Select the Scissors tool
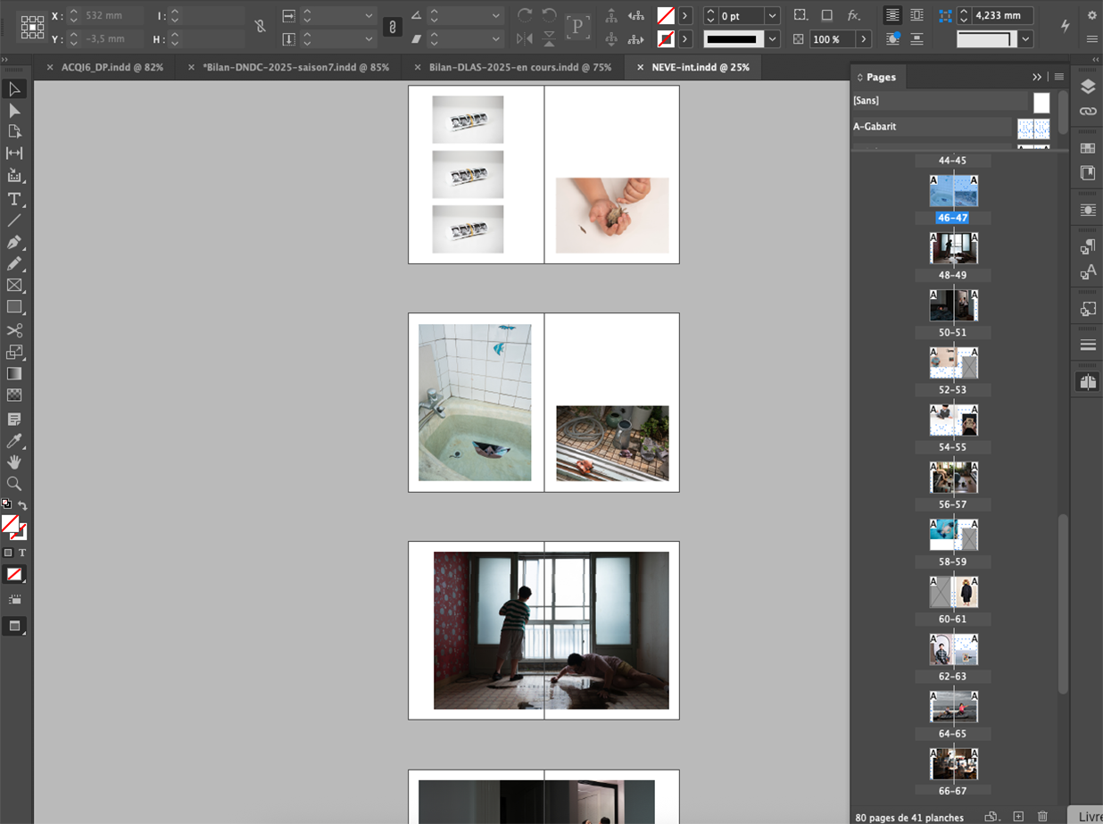The height and width of the screenshot is (824, 1103). (14, 330)
